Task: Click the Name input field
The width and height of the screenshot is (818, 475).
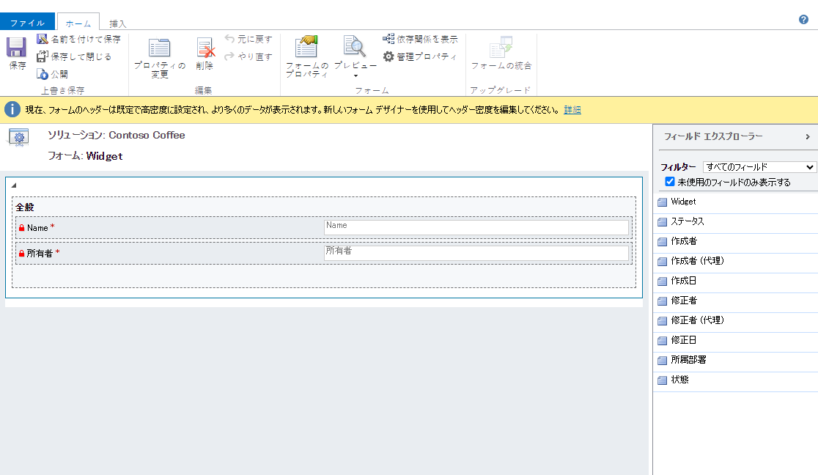Action: coord(476,227)
